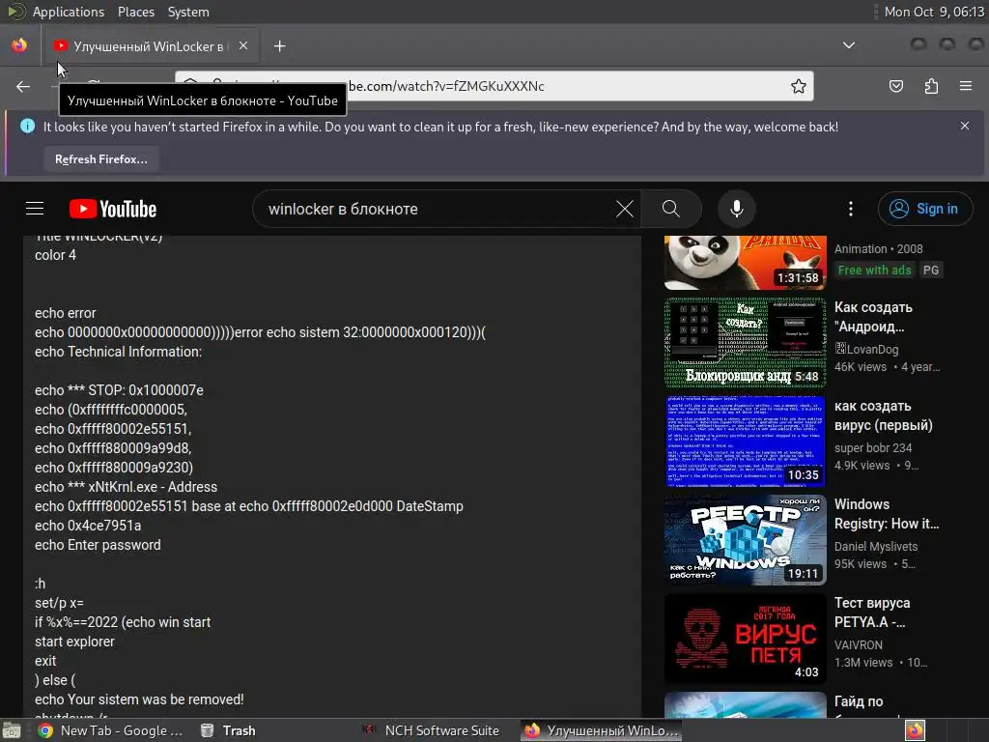
Task: Close the WinLocker YouTube tab
Action: pyautogui.click(x=243, y=46)
